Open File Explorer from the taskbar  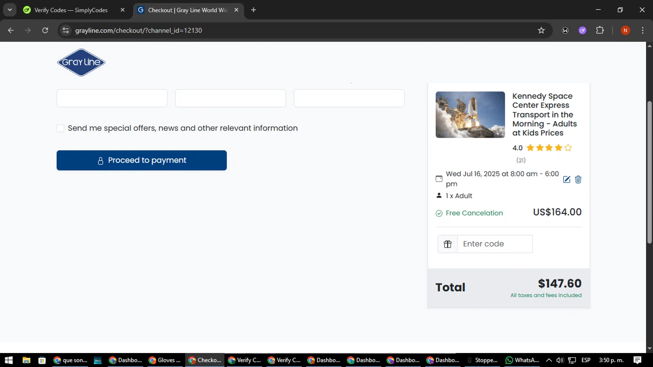pos(27,360)
